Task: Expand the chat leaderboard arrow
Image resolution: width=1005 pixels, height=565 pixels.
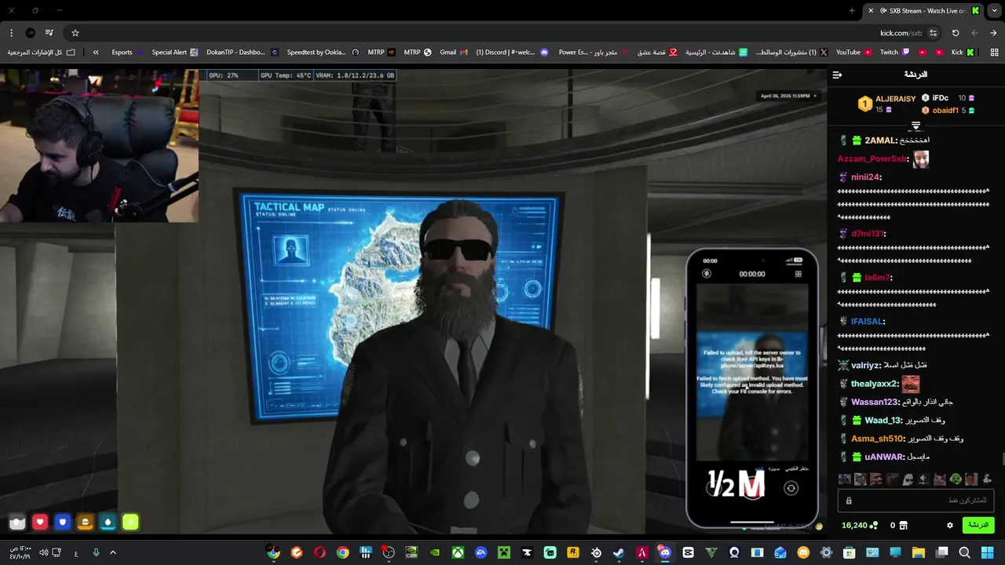Action: tap(915, 126)
